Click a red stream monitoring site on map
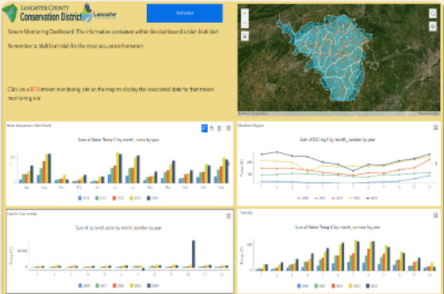 342,52
